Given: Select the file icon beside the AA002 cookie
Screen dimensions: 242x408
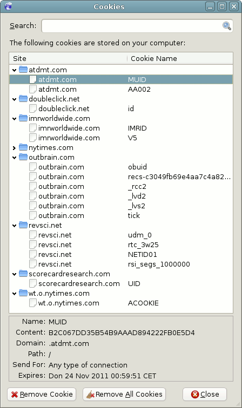Looking at the screenshot, I should click(33, 89).
